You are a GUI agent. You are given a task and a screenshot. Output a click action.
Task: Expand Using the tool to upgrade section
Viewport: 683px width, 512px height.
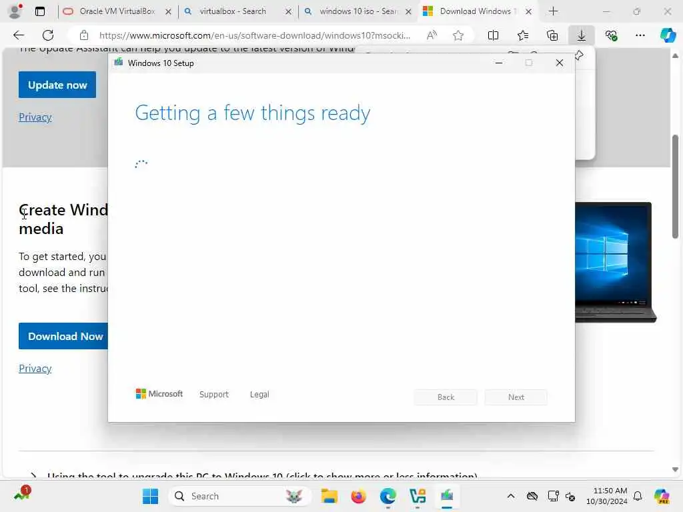pos(261,475)
